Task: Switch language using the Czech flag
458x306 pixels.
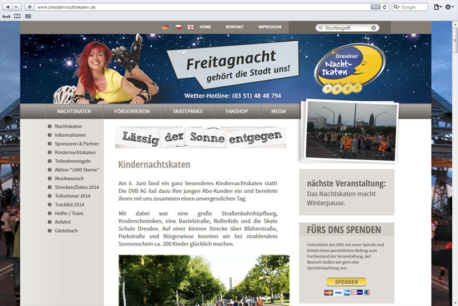Action: [x=178, y=27]
